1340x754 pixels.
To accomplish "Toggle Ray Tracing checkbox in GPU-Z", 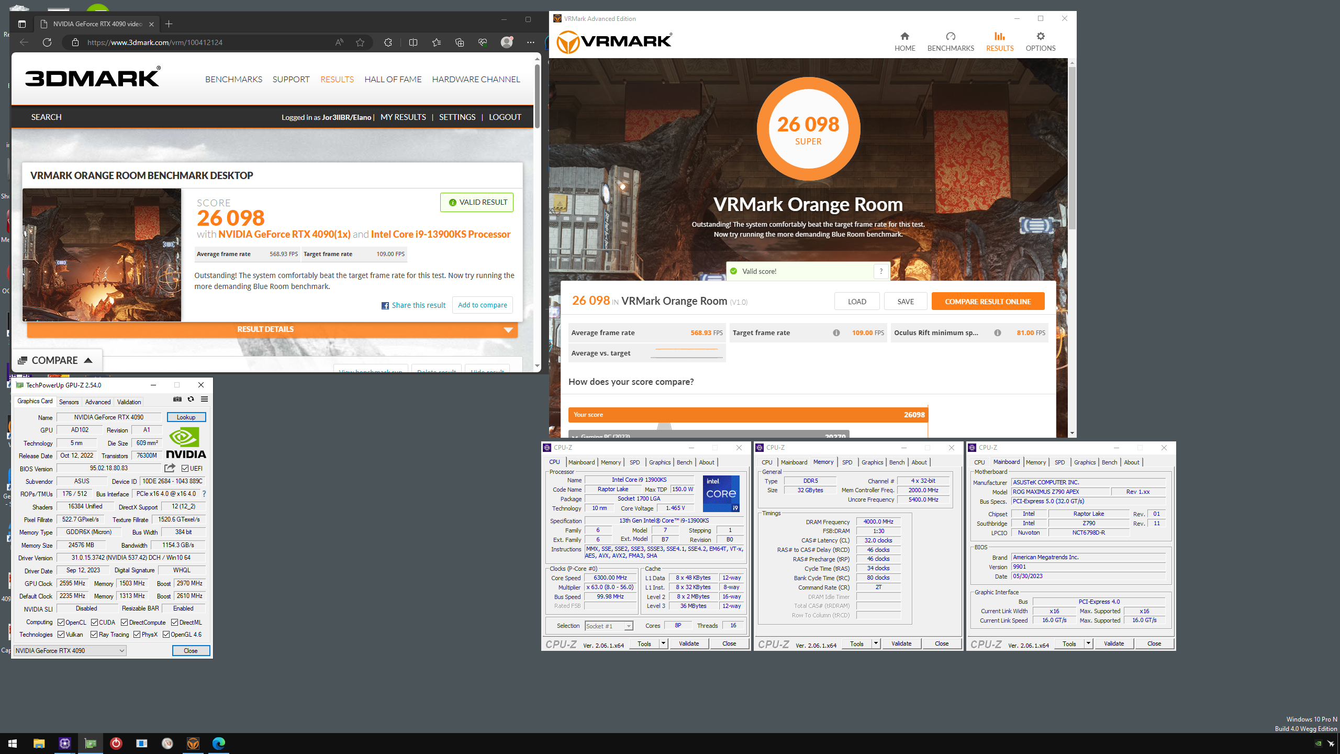I will pos(94,635).
